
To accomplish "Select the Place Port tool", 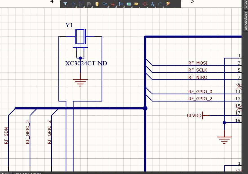I will 137,4.
